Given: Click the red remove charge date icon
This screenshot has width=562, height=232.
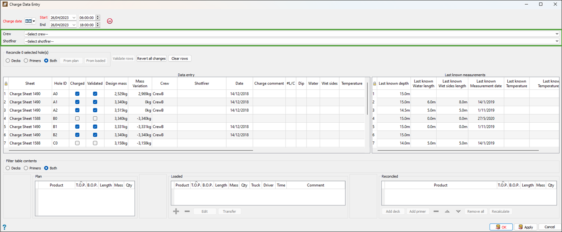Looking at the screenshot, I should point(110,21).
